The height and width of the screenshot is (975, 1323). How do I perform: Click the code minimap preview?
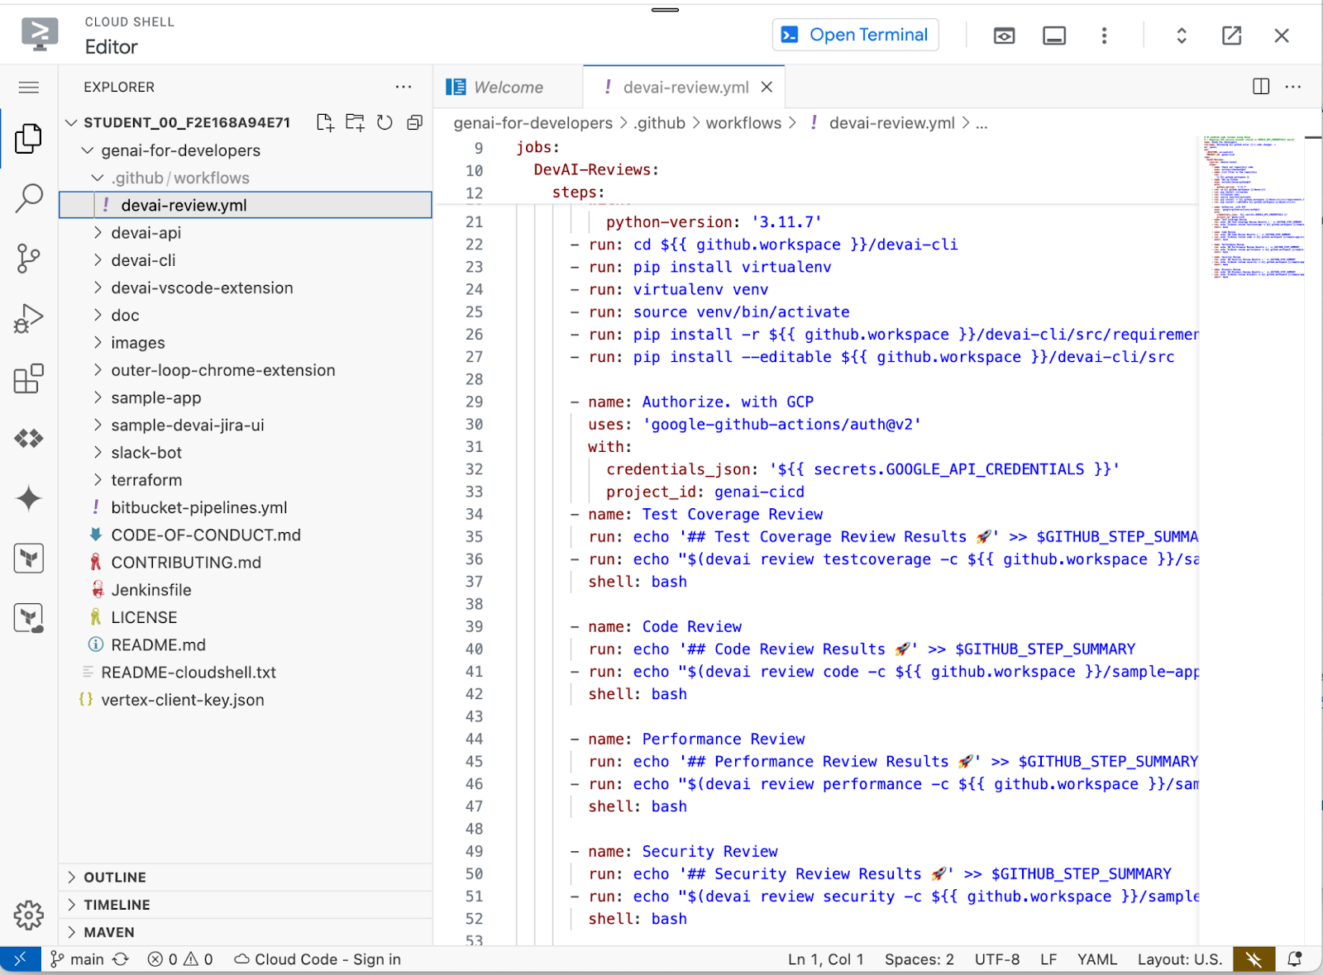pyautogui.click(x=1253, y=207)
